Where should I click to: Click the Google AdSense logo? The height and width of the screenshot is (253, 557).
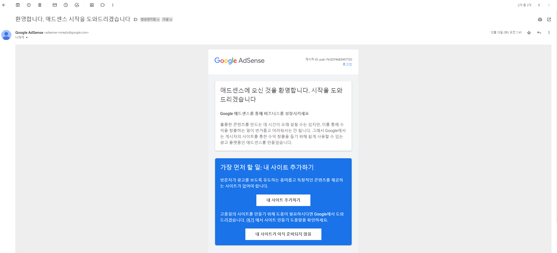pyautogui.click(x=239, y=61)
